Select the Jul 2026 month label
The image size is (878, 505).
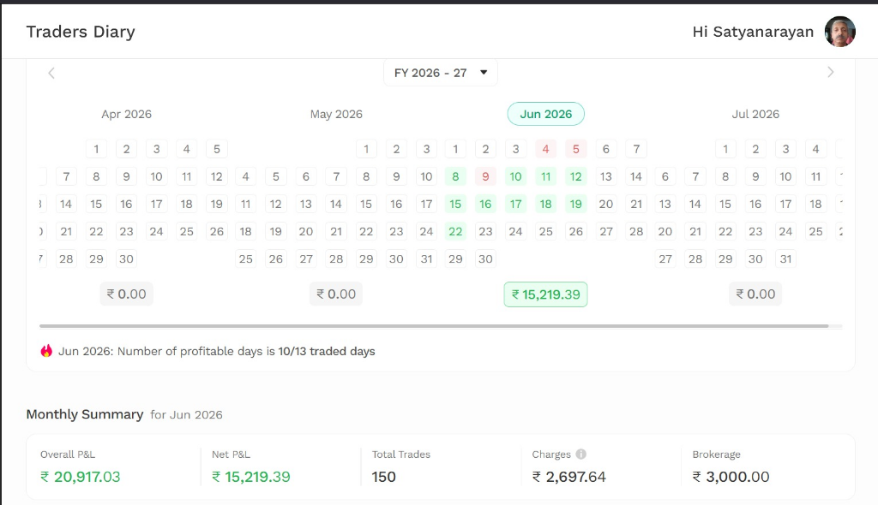[755, 114]
